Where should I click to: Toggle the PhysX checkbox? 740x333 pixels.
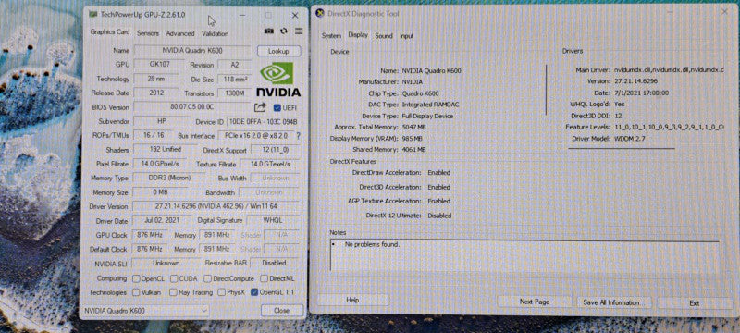[x=221, y=292]
